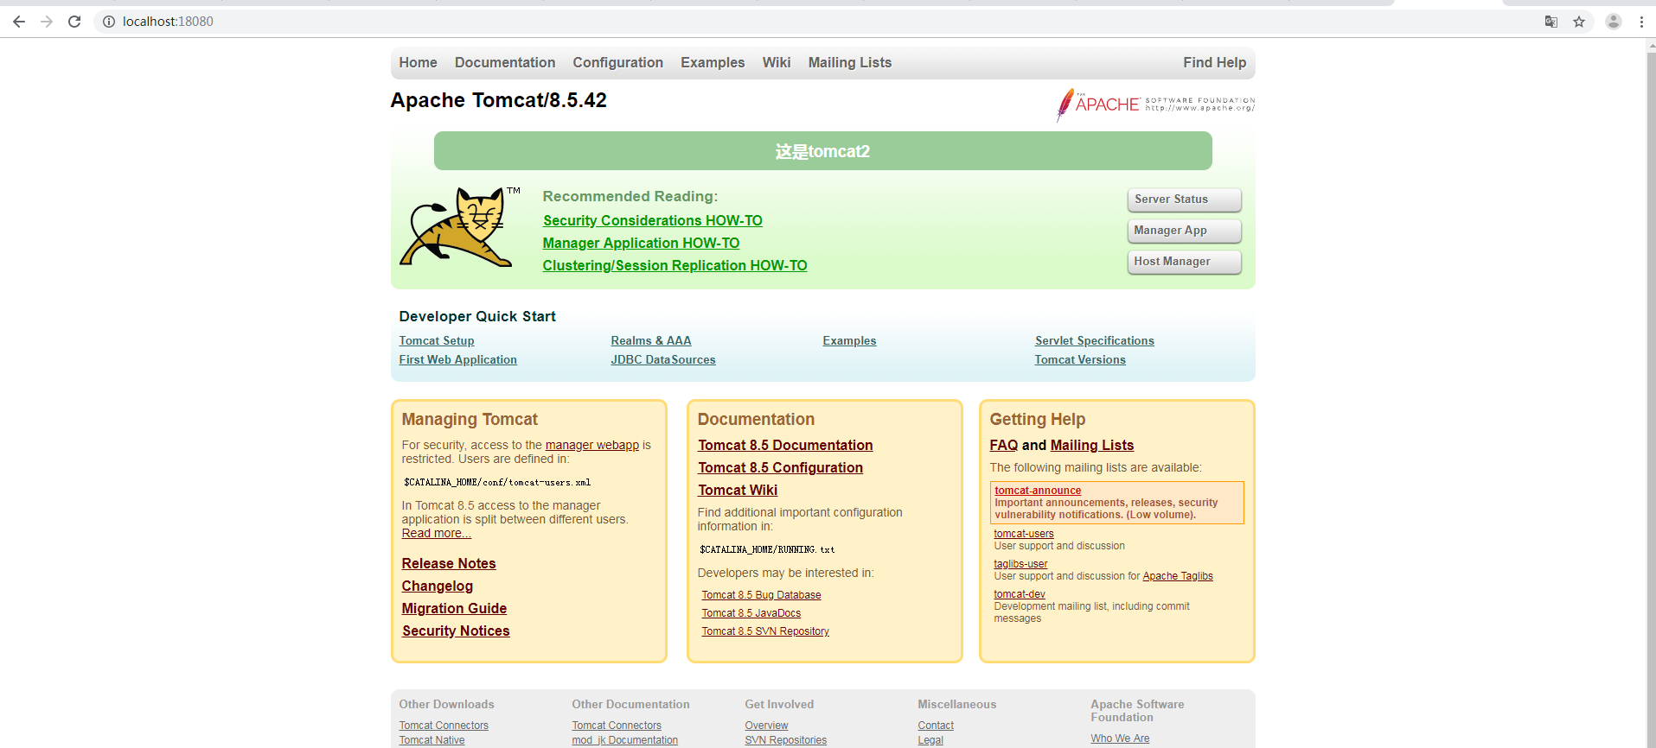The width and height of the screenshot is (1656, 748).
Task: Open Find Help in the navigation bar
Action: point(1214,62)
